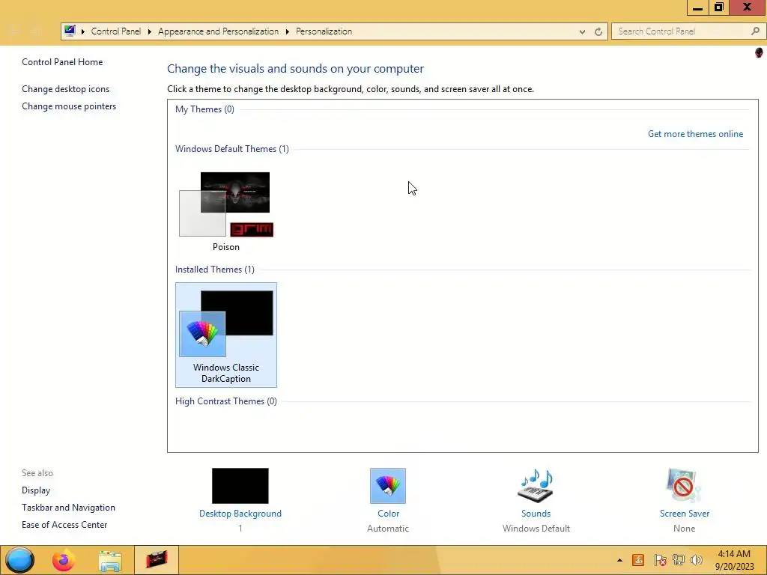Launch Firefox from the taskbar
The height and width of the screenshot is (575, 767).
pos(64,560)
